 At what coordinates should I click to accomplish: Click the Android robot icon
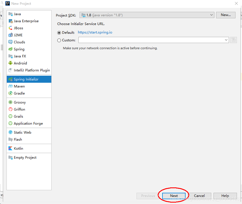click(10, 63)
